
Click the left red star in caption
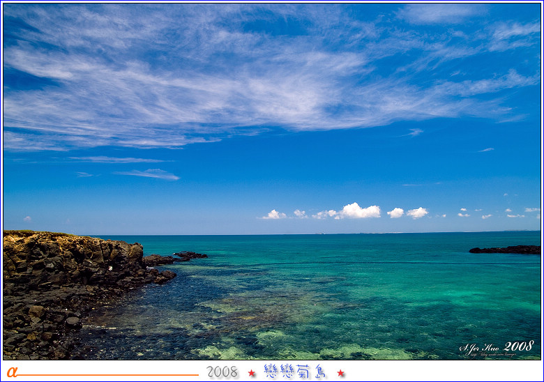[x=252, y=373]
